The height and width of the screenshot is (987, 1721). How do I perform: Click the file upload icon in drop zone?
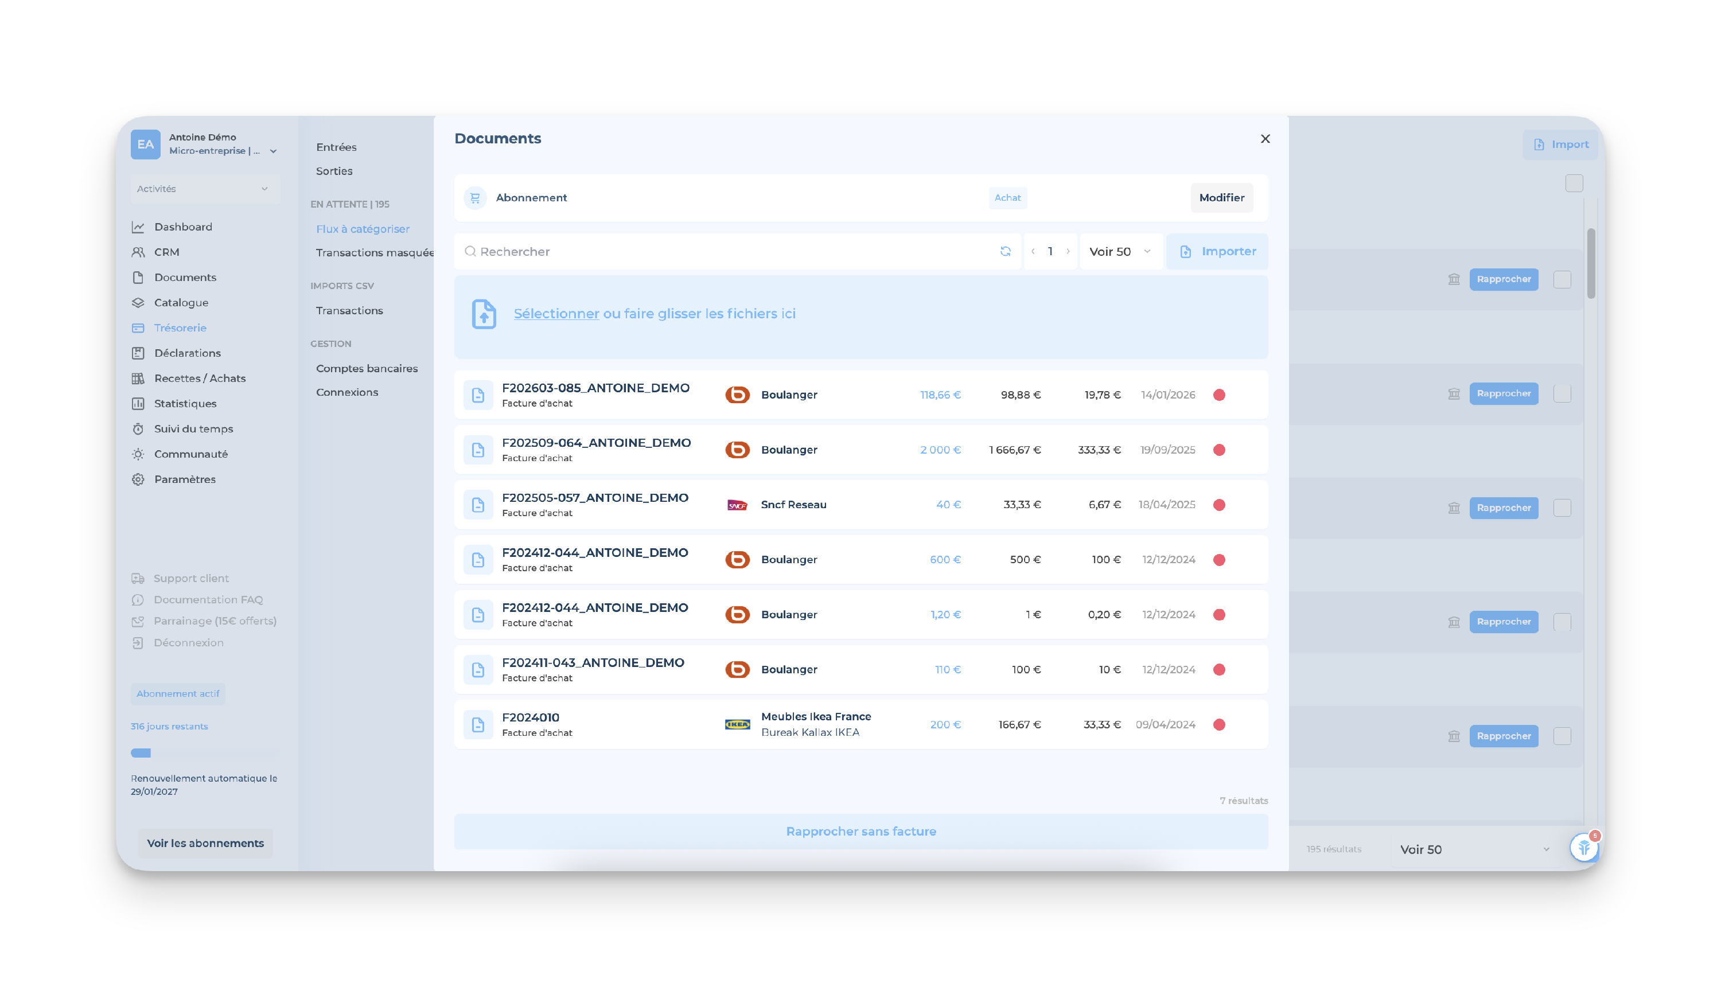tap(484, 314)
